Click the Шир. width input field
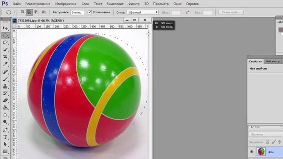This screenshot has width=283, height=159. point(176,12)
